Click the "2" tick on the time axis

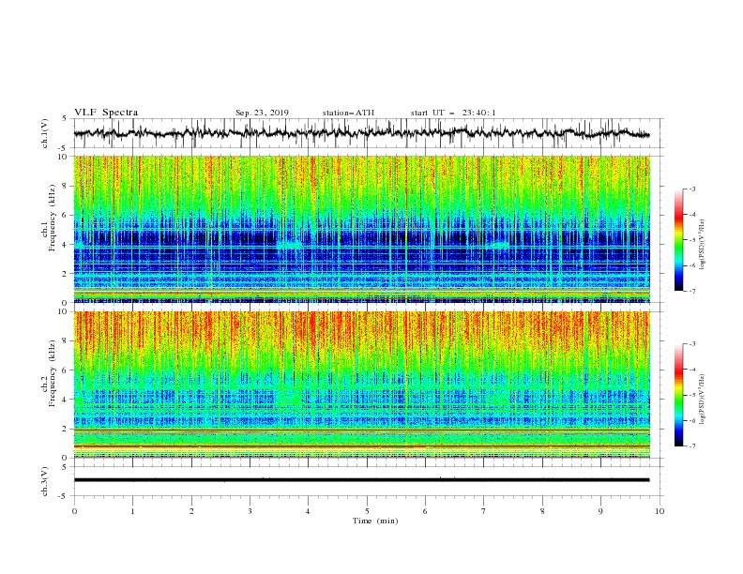click(191, 511)
